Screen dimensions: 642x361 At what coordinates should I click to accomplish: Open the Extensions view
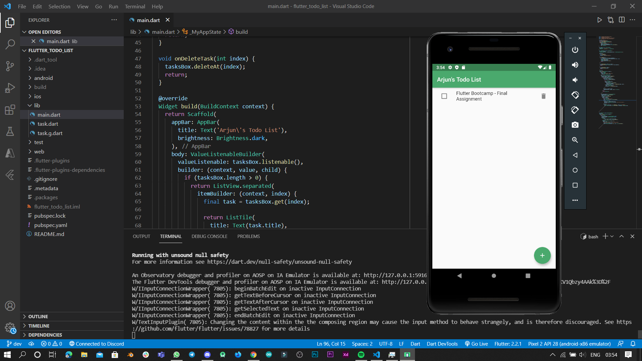10,110
